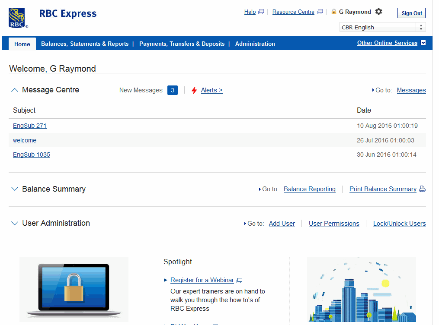Open the EngSub 271 message
Screen dimensions: 439x325
pos(30,126)
